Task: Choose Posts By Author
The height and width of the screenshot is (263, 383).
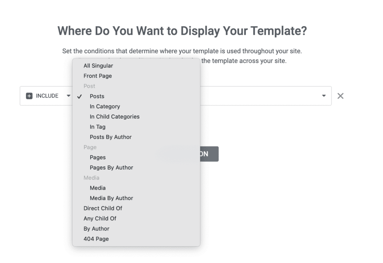Action: (111, 137)
